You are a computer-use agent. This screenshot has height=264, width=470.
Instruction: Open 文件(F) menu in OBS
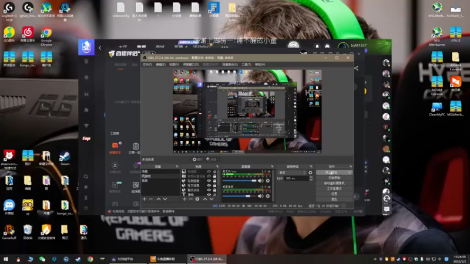pos(147,65)
